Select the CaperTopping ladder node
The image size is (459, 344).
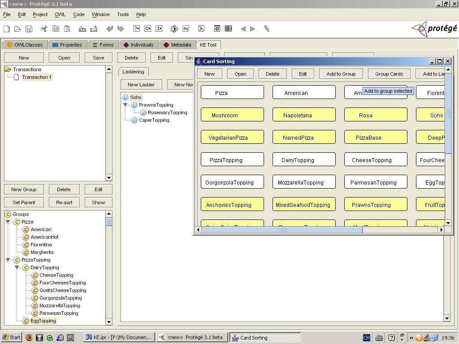[x=154, y=120]
